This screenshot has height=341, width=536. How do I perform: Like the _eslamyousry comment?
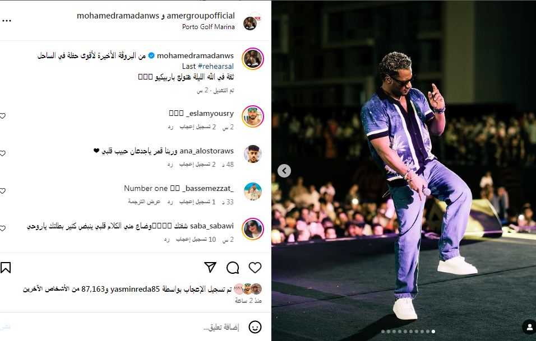pos(3,116)
